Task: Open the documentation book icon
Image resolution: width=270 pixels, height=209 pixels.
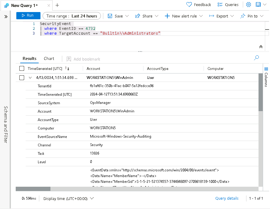Action: pos(258,5)
